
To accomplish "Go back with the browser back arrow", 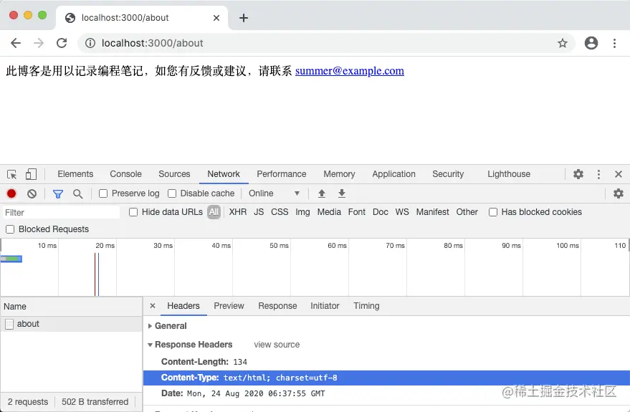I will point(16,43).
